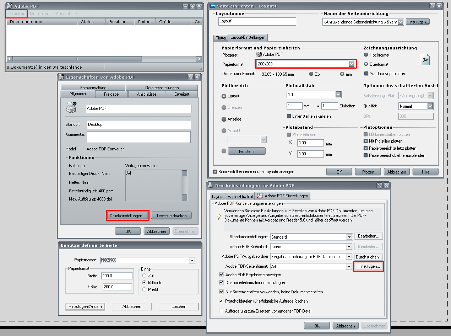Open the Ansicht menu in Adobe PDF window

click(63, 14)
